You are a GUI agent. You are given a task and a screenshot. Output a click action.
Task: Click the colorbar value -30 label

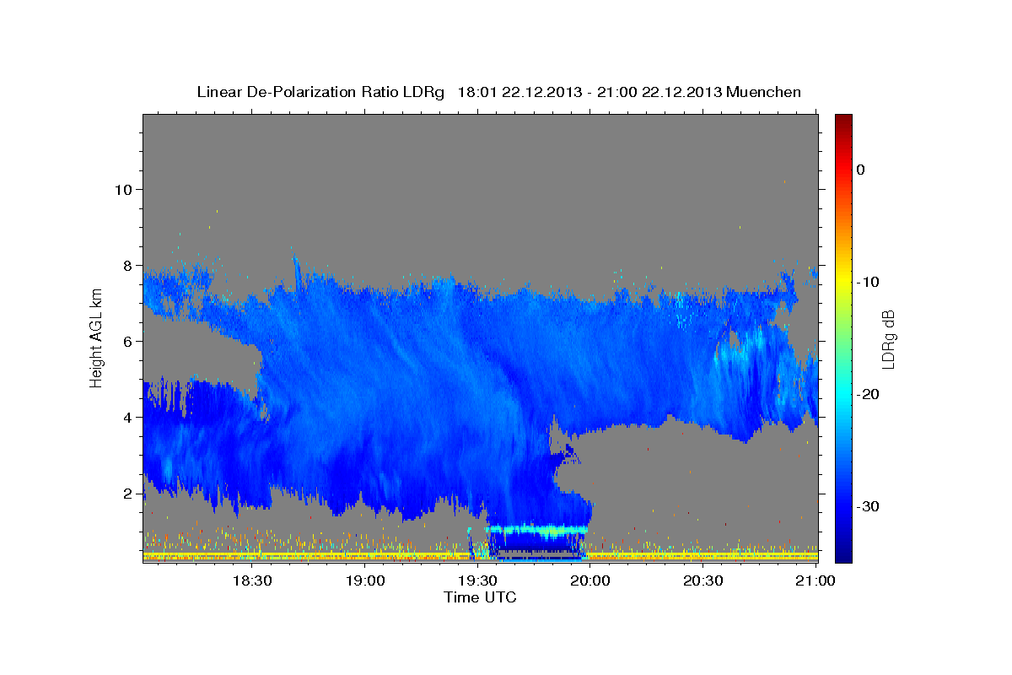click(x=867, y=506)
